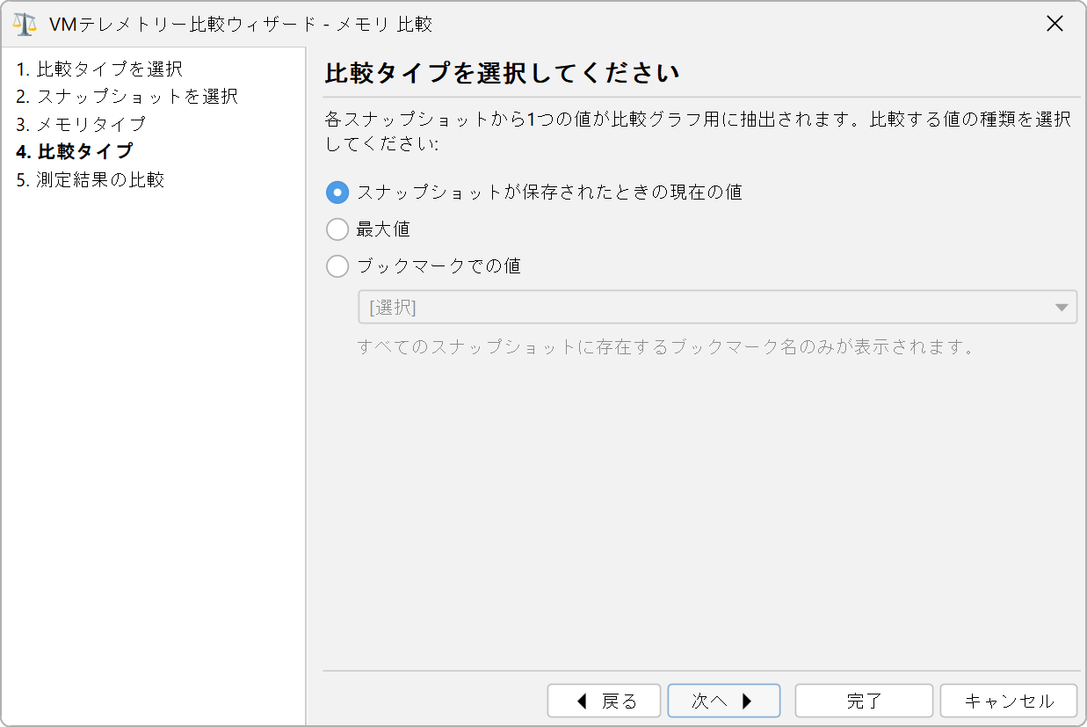
Task: Click the left arrow icon on 戻る
Action: point(582,701)
